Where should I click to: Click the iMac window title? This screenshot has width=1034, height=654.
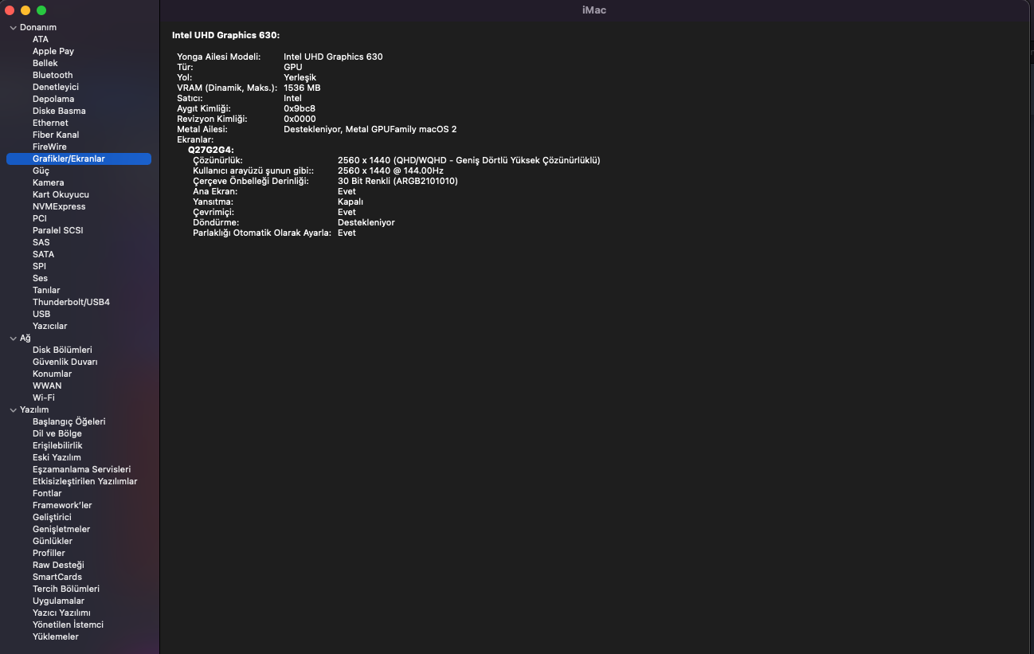point(595,10)
